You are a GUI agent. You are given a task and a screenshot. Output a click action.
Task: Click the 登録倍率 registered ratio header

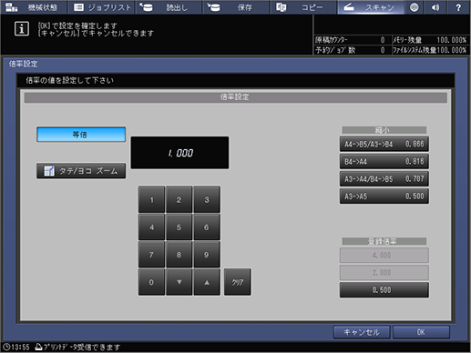384,241
